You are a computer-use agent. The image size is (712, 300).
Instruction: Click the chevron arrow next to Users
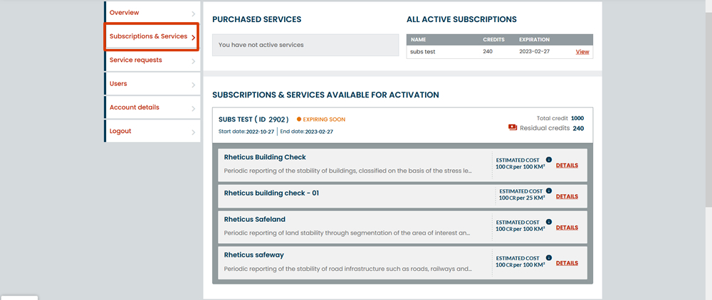click(x=194, y=85)
